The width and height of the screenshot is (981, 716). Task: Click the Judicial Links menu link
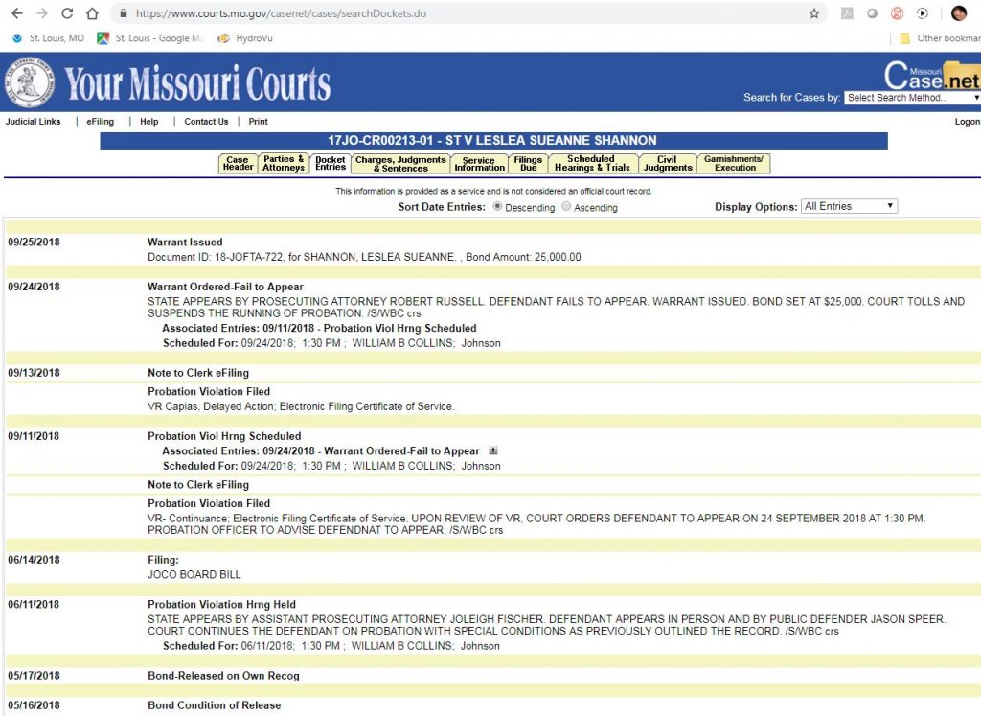(x=33, y=122)
